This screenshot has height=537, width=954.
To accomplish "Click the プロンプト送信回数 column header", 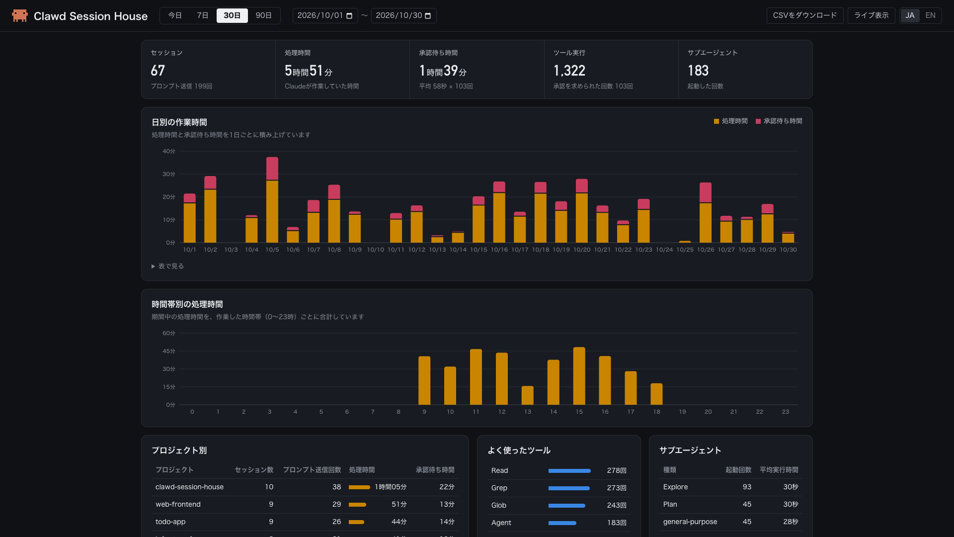I will [312, 470].
